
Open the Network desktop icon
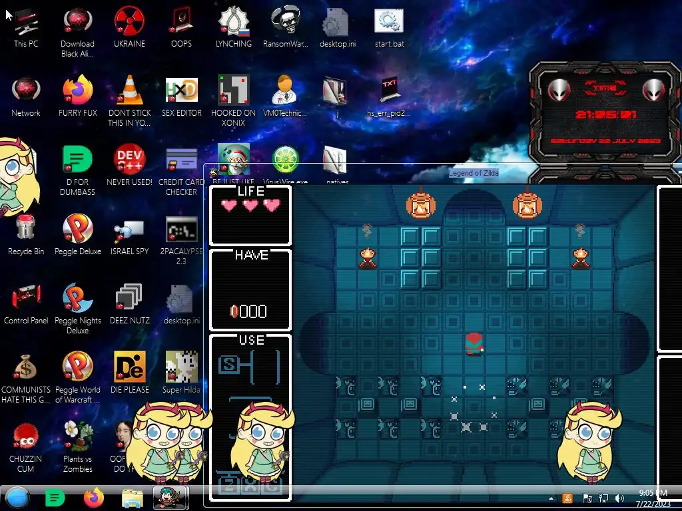tap(26, 96)
